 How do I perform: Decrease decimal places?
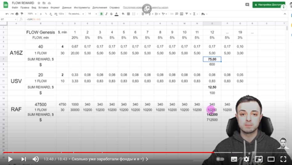pos(51,14)
